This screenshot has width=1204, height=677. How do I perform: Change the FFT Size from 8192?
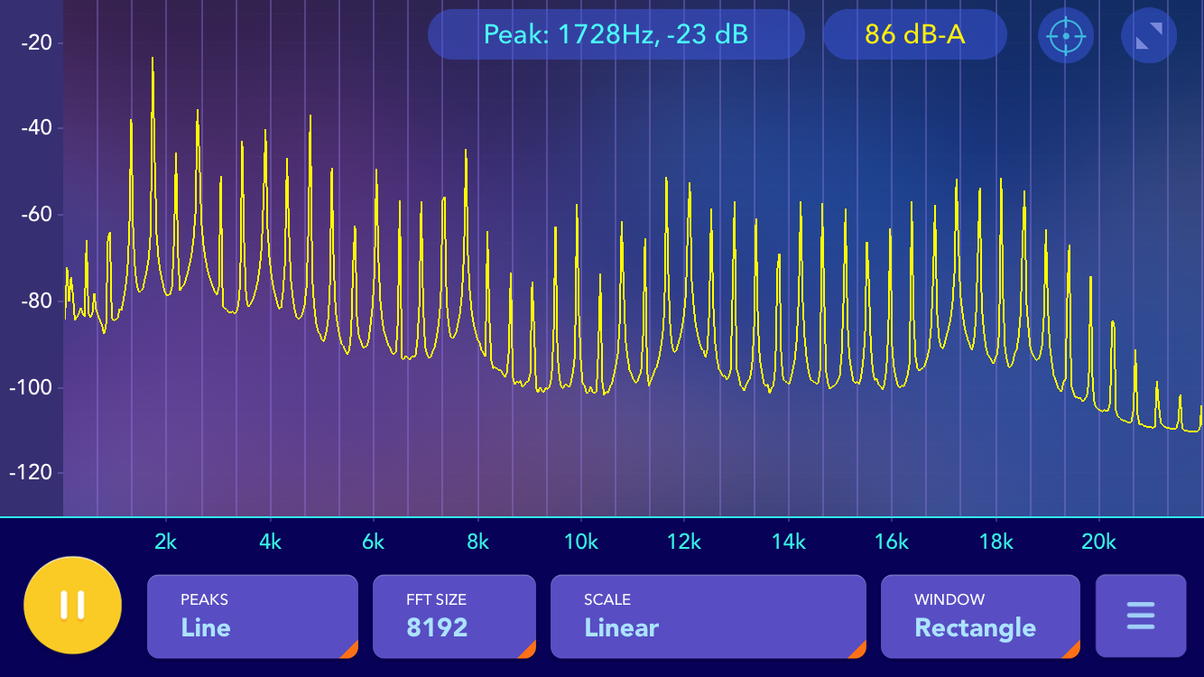[454, 617]
